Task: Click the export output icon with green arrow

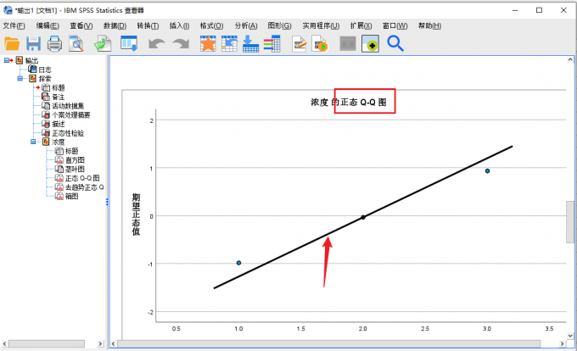Action: (x=103, y=44)
